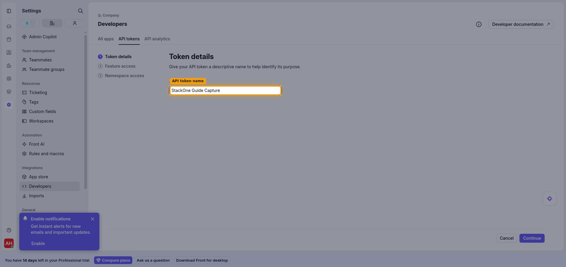Viewport: 566px width, 267px height.
Task: Open Workspaces settings
Action: click(x=50, y=121)
